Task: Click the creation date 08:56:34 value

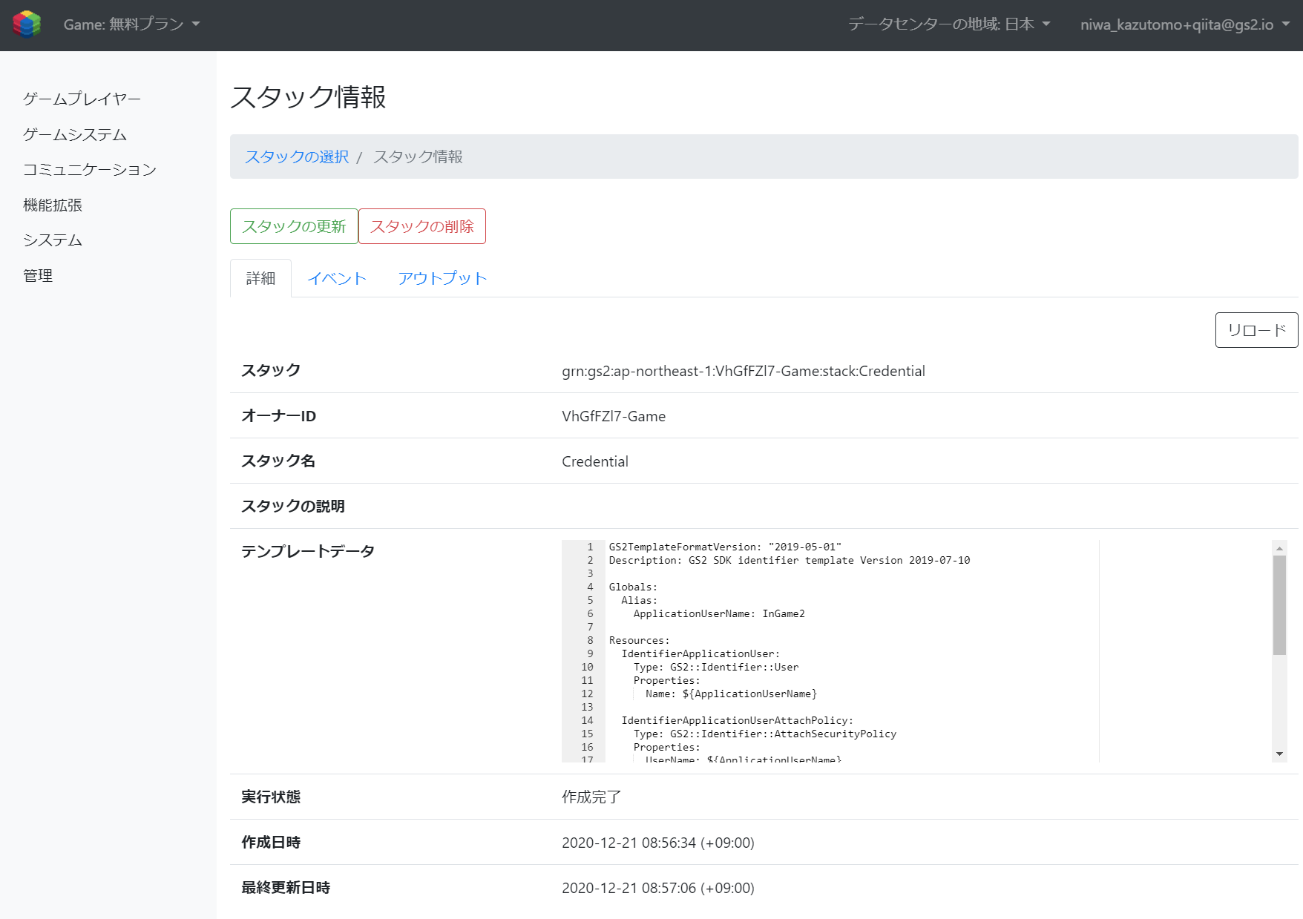Action: (658, 843)
